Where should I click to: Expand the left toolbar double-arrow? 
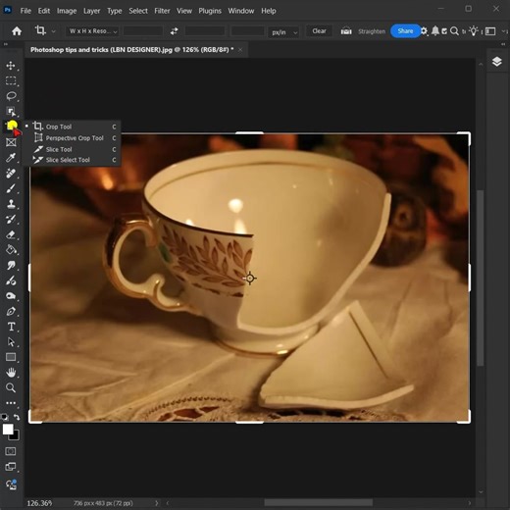(6, 44)
